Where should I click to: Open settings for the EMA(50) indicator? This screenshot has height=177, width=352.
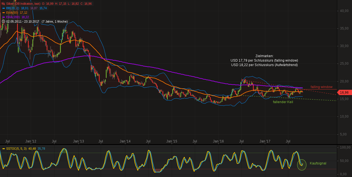click(x=13, y=13)
